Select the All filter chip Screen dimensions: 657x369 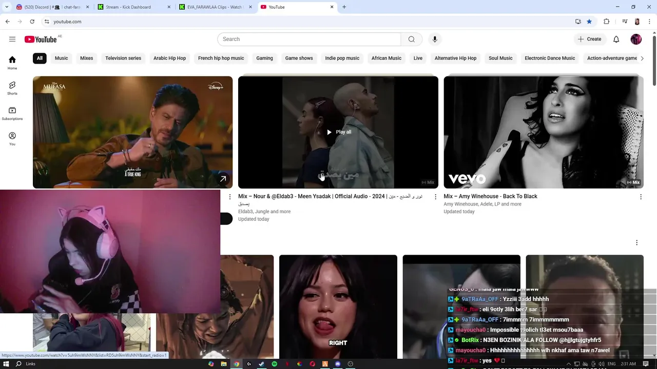point(40,58)
